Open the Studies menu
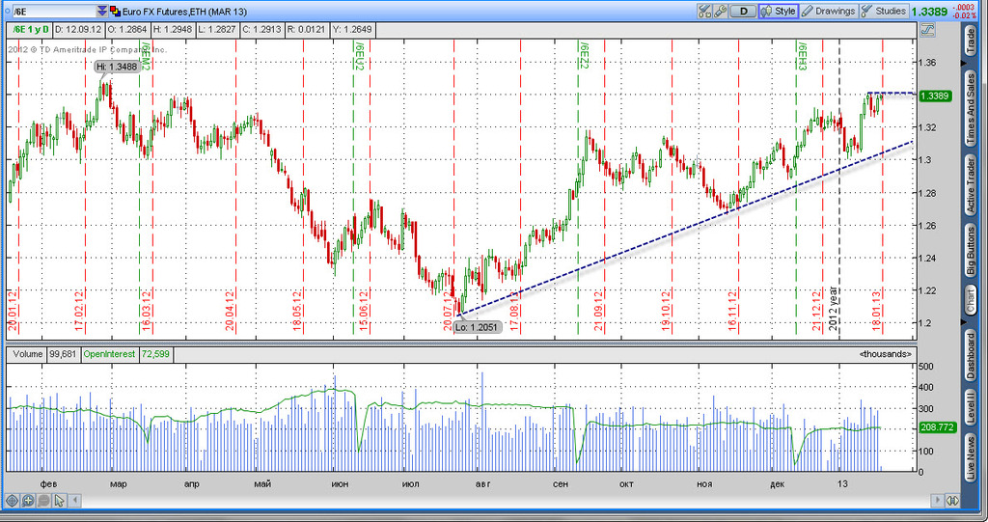The width and height of the screenshot is (988, 522). click(884, 11)
